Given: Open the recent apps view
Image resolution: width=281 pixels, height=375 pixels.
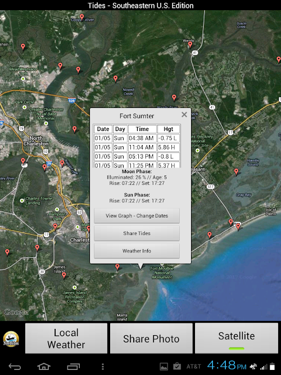Looking at the screenshot, I should pyautogui.click(x=74, y=367).
